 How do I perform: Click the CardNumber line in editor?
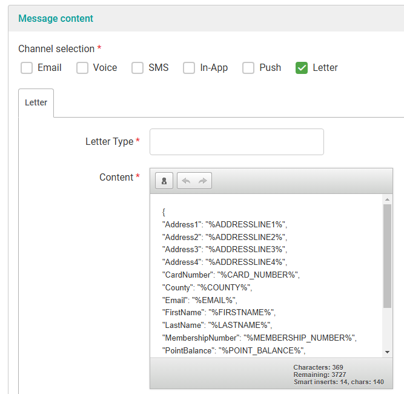tap(231, 275)
